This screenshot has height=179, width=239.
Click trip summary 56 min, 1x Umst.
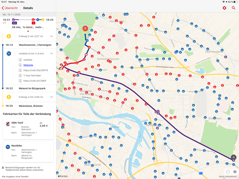[x=28, y=27]
